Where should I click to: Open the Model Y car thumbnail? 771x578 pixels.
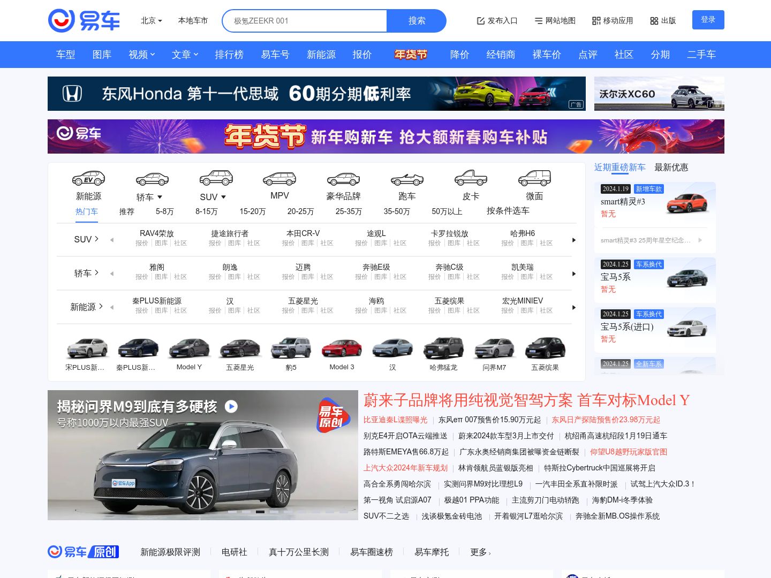pyautogui.click(x=189, y=348)
